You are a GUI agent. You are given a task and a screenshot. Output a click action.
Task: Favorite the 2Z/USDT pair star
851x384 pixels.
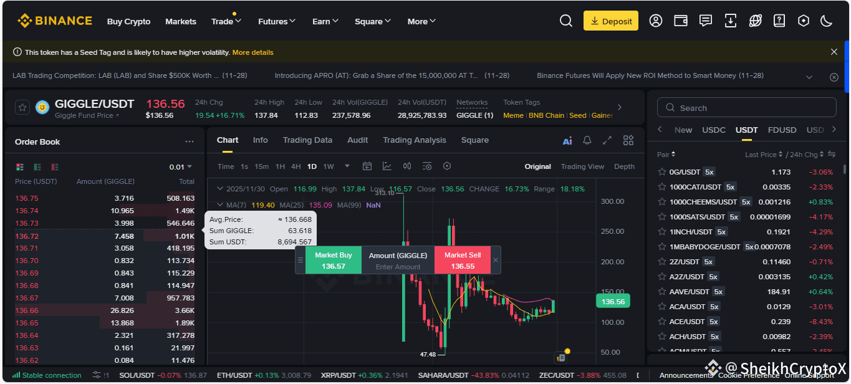click(662, 261)
